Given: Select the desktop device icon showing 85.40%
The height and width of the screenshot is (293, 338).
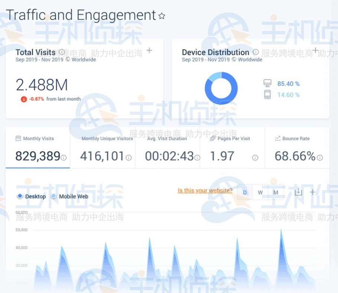Looking at the screenshot, I should click(x=267, y=83).
